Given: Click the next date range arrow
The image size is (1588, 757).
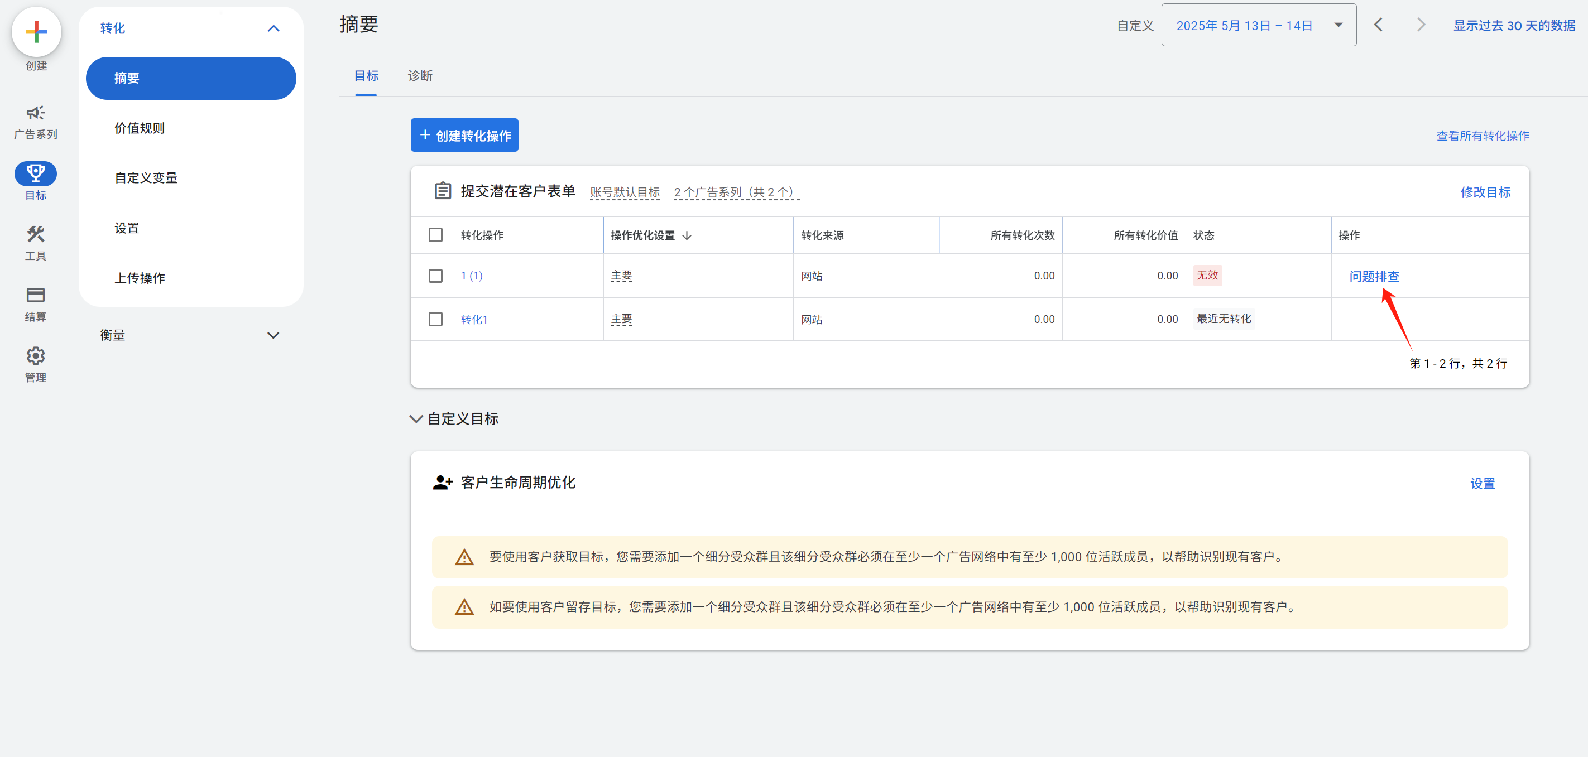Looking at the screenshot, I should tap(1421, 25).
